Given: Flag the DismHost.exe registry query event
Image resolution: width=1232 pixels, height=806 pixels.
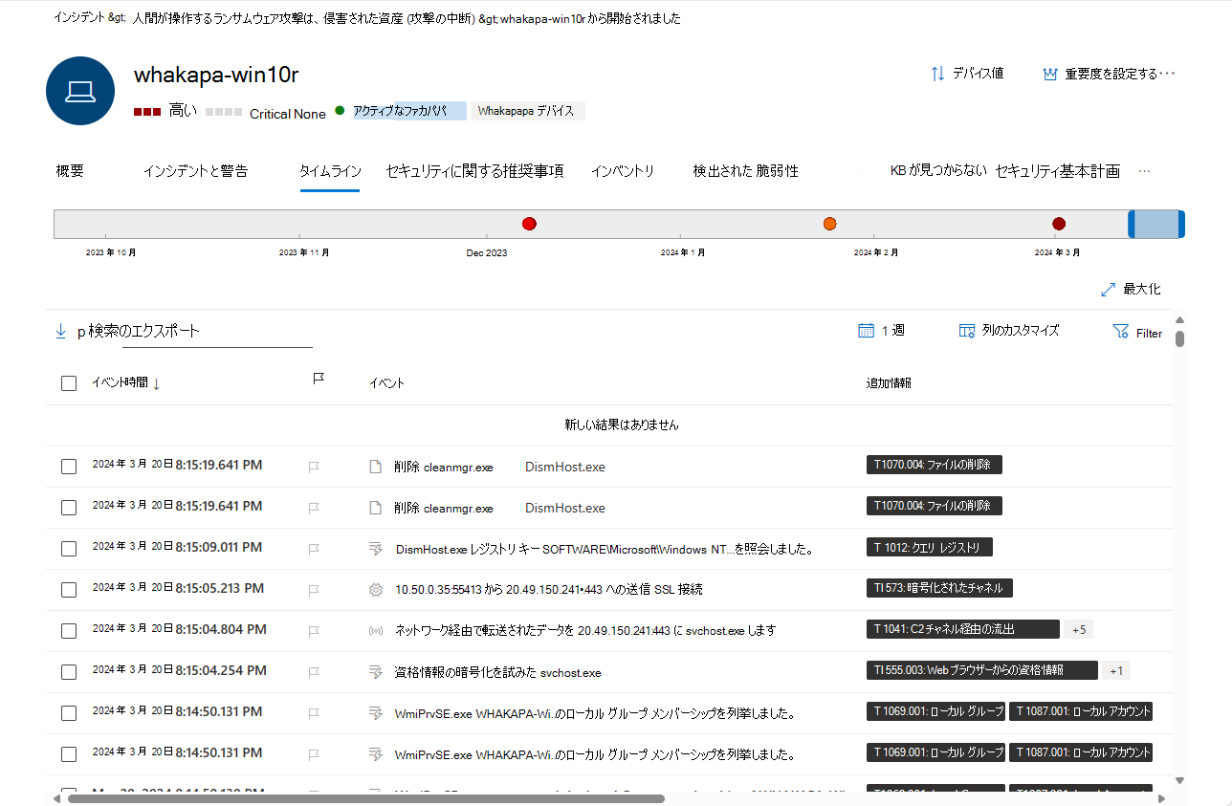Looking at the screenshot, I should pos(313,549).
